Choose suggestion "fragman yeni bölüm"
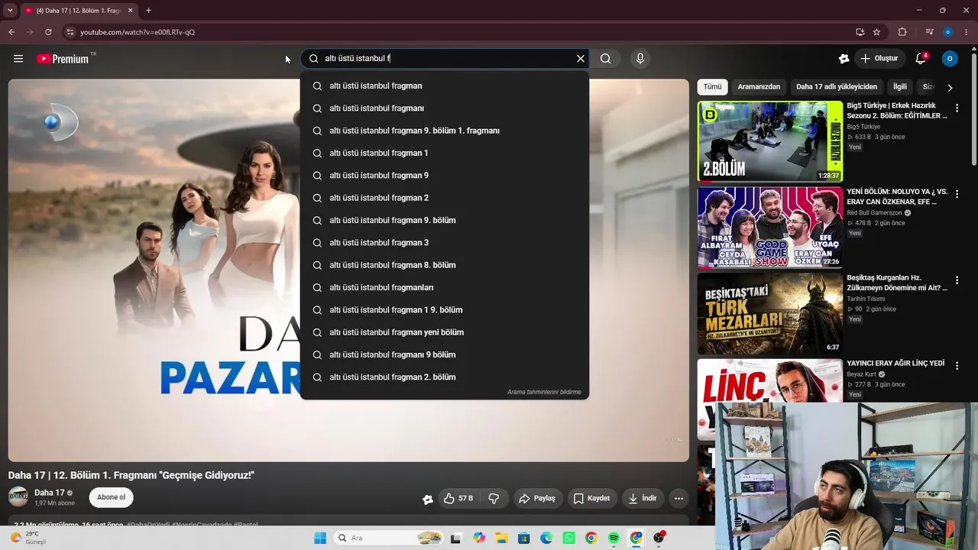 click(x=445, y=332)
